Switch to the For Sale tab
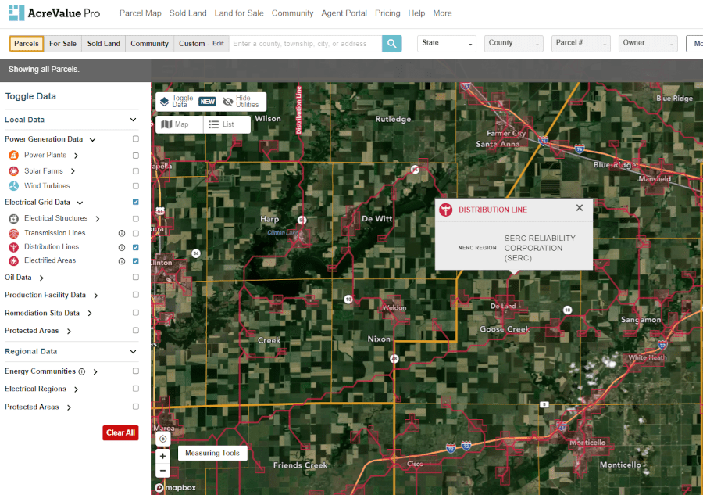This screenshot has width=703, height=495. tap(62, 43)
